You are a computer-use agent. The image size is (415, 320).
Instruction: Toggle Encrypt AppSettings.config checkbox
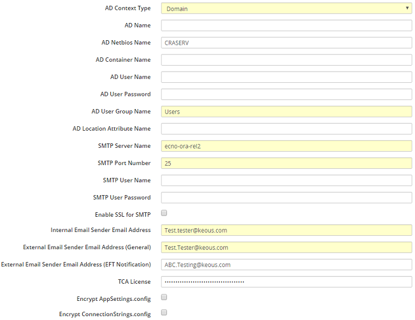coord(164,297)
